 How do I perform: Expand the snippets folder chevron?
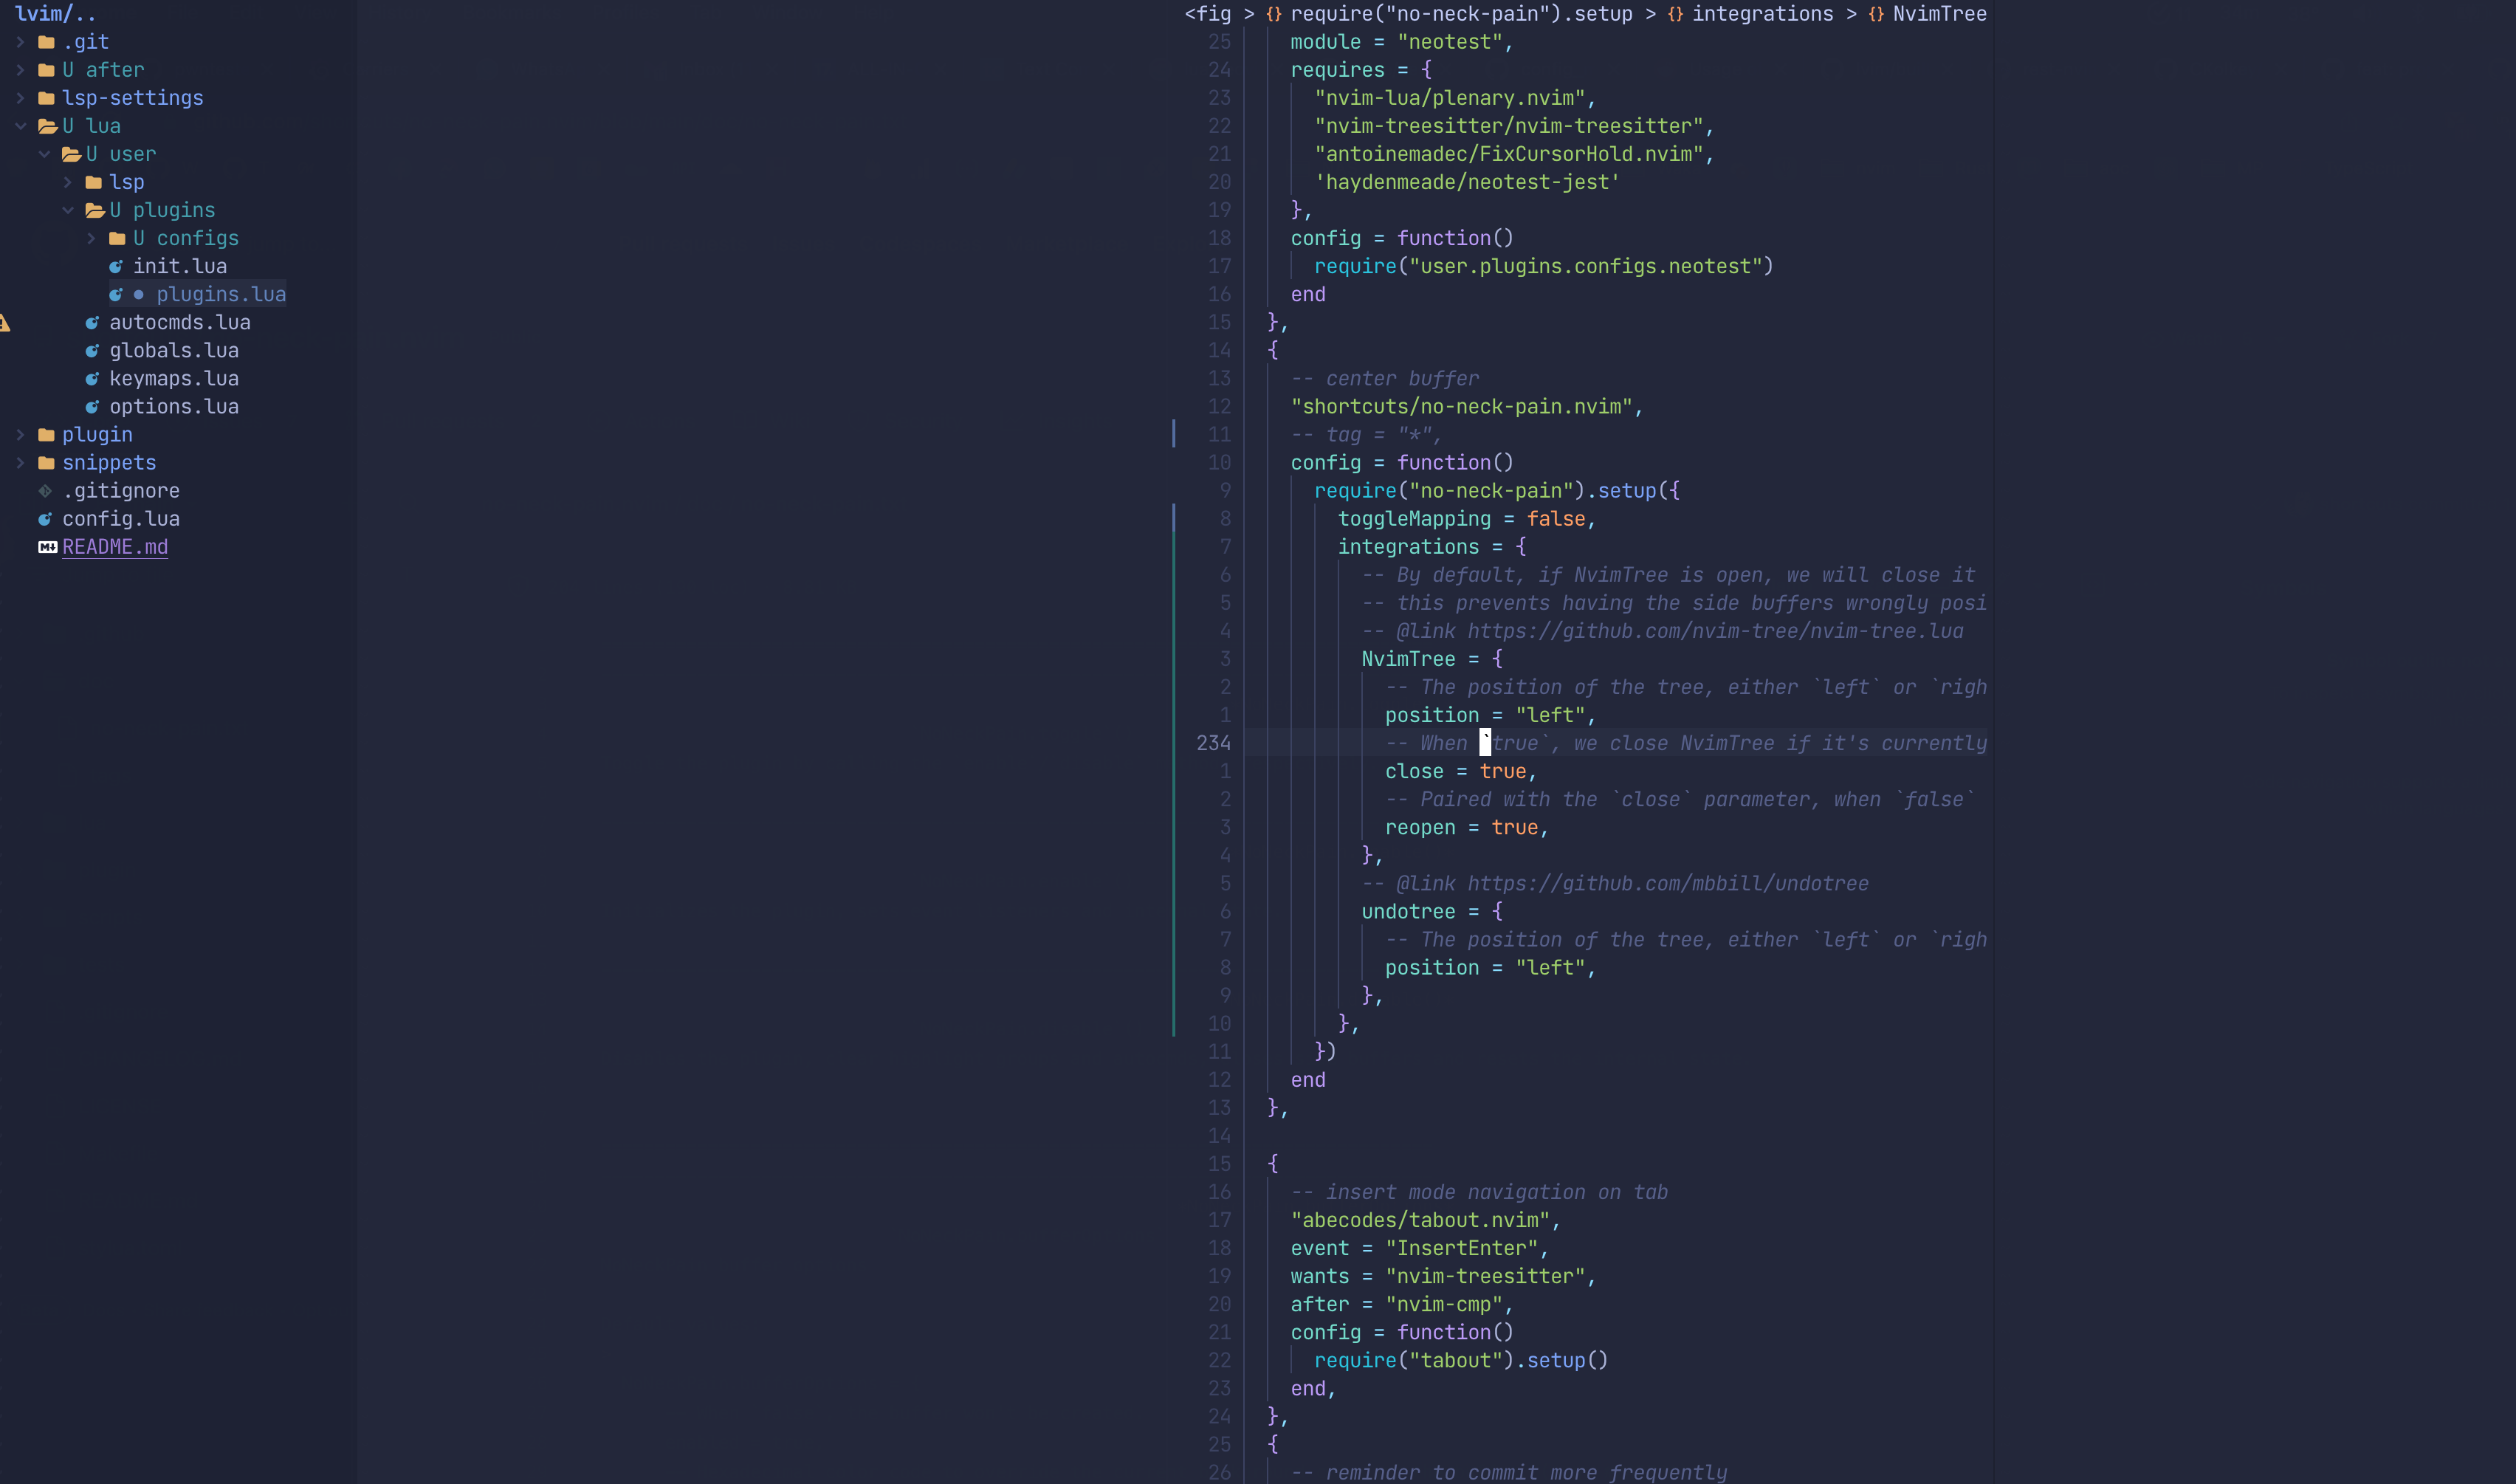coord(20,463)
